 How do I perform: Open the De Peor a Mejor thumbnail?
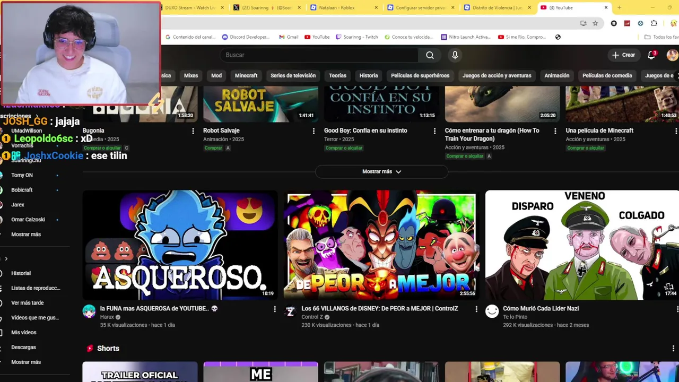click(x=381, y=245)
